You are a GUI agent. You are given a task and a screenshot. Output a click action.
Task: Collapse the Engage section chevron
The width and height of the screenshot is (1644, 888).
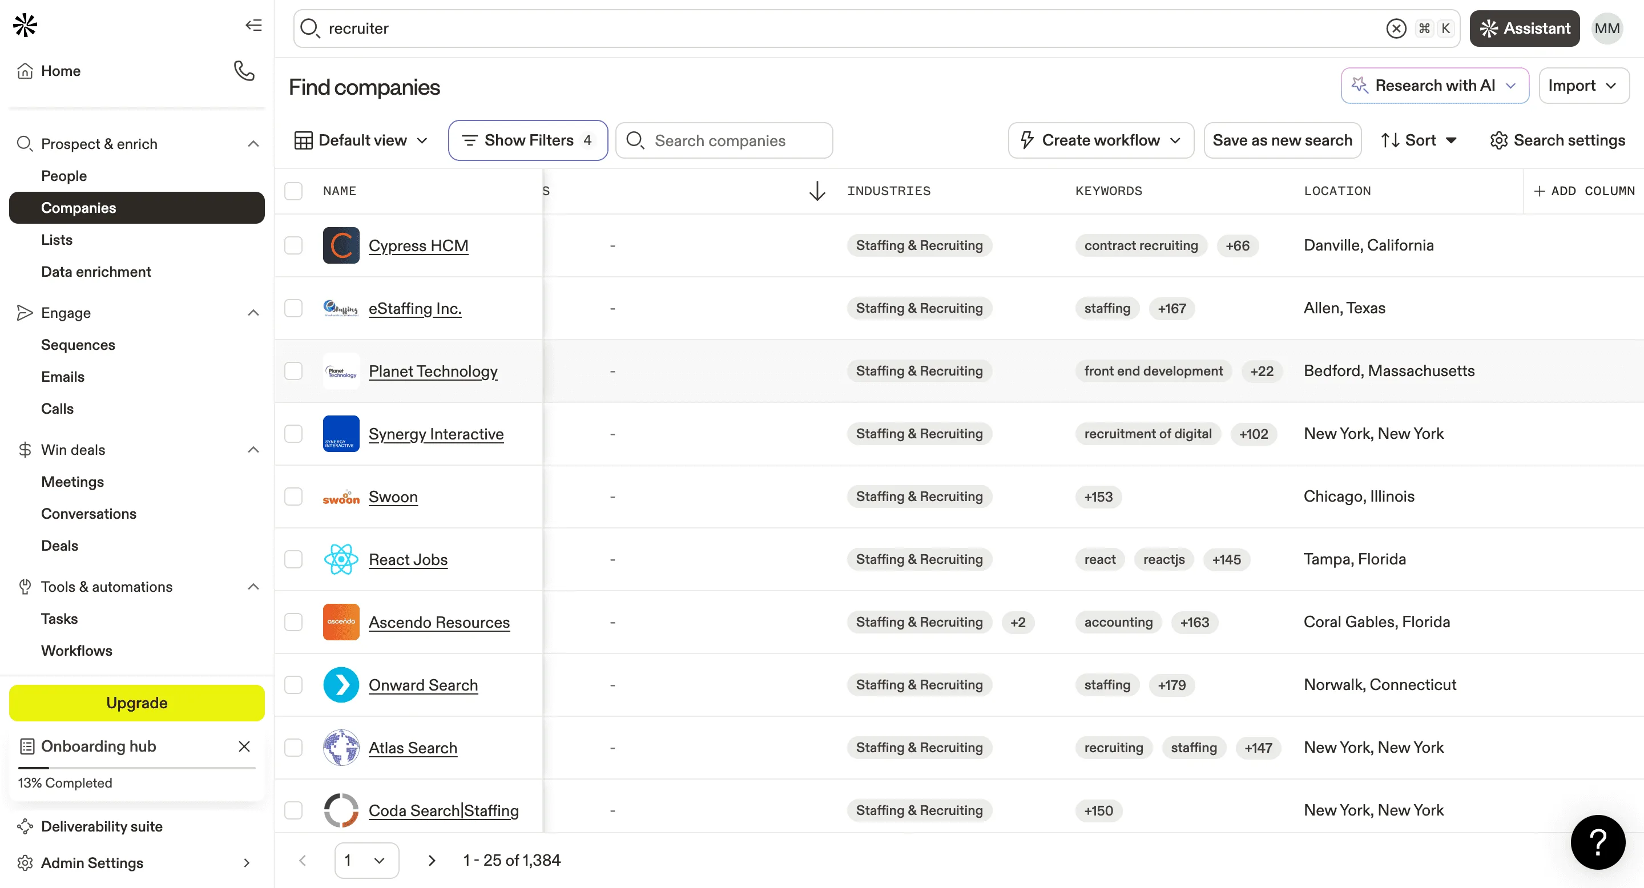(253, 313)
